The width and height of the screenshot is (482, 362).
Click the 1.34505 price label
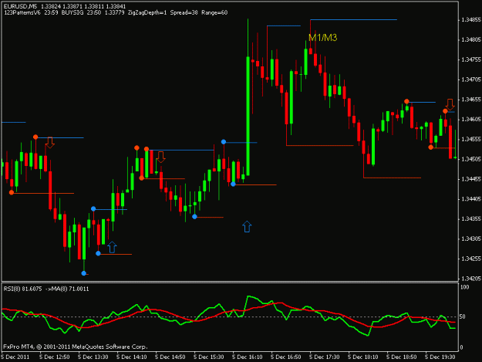[x=471, y=159]
